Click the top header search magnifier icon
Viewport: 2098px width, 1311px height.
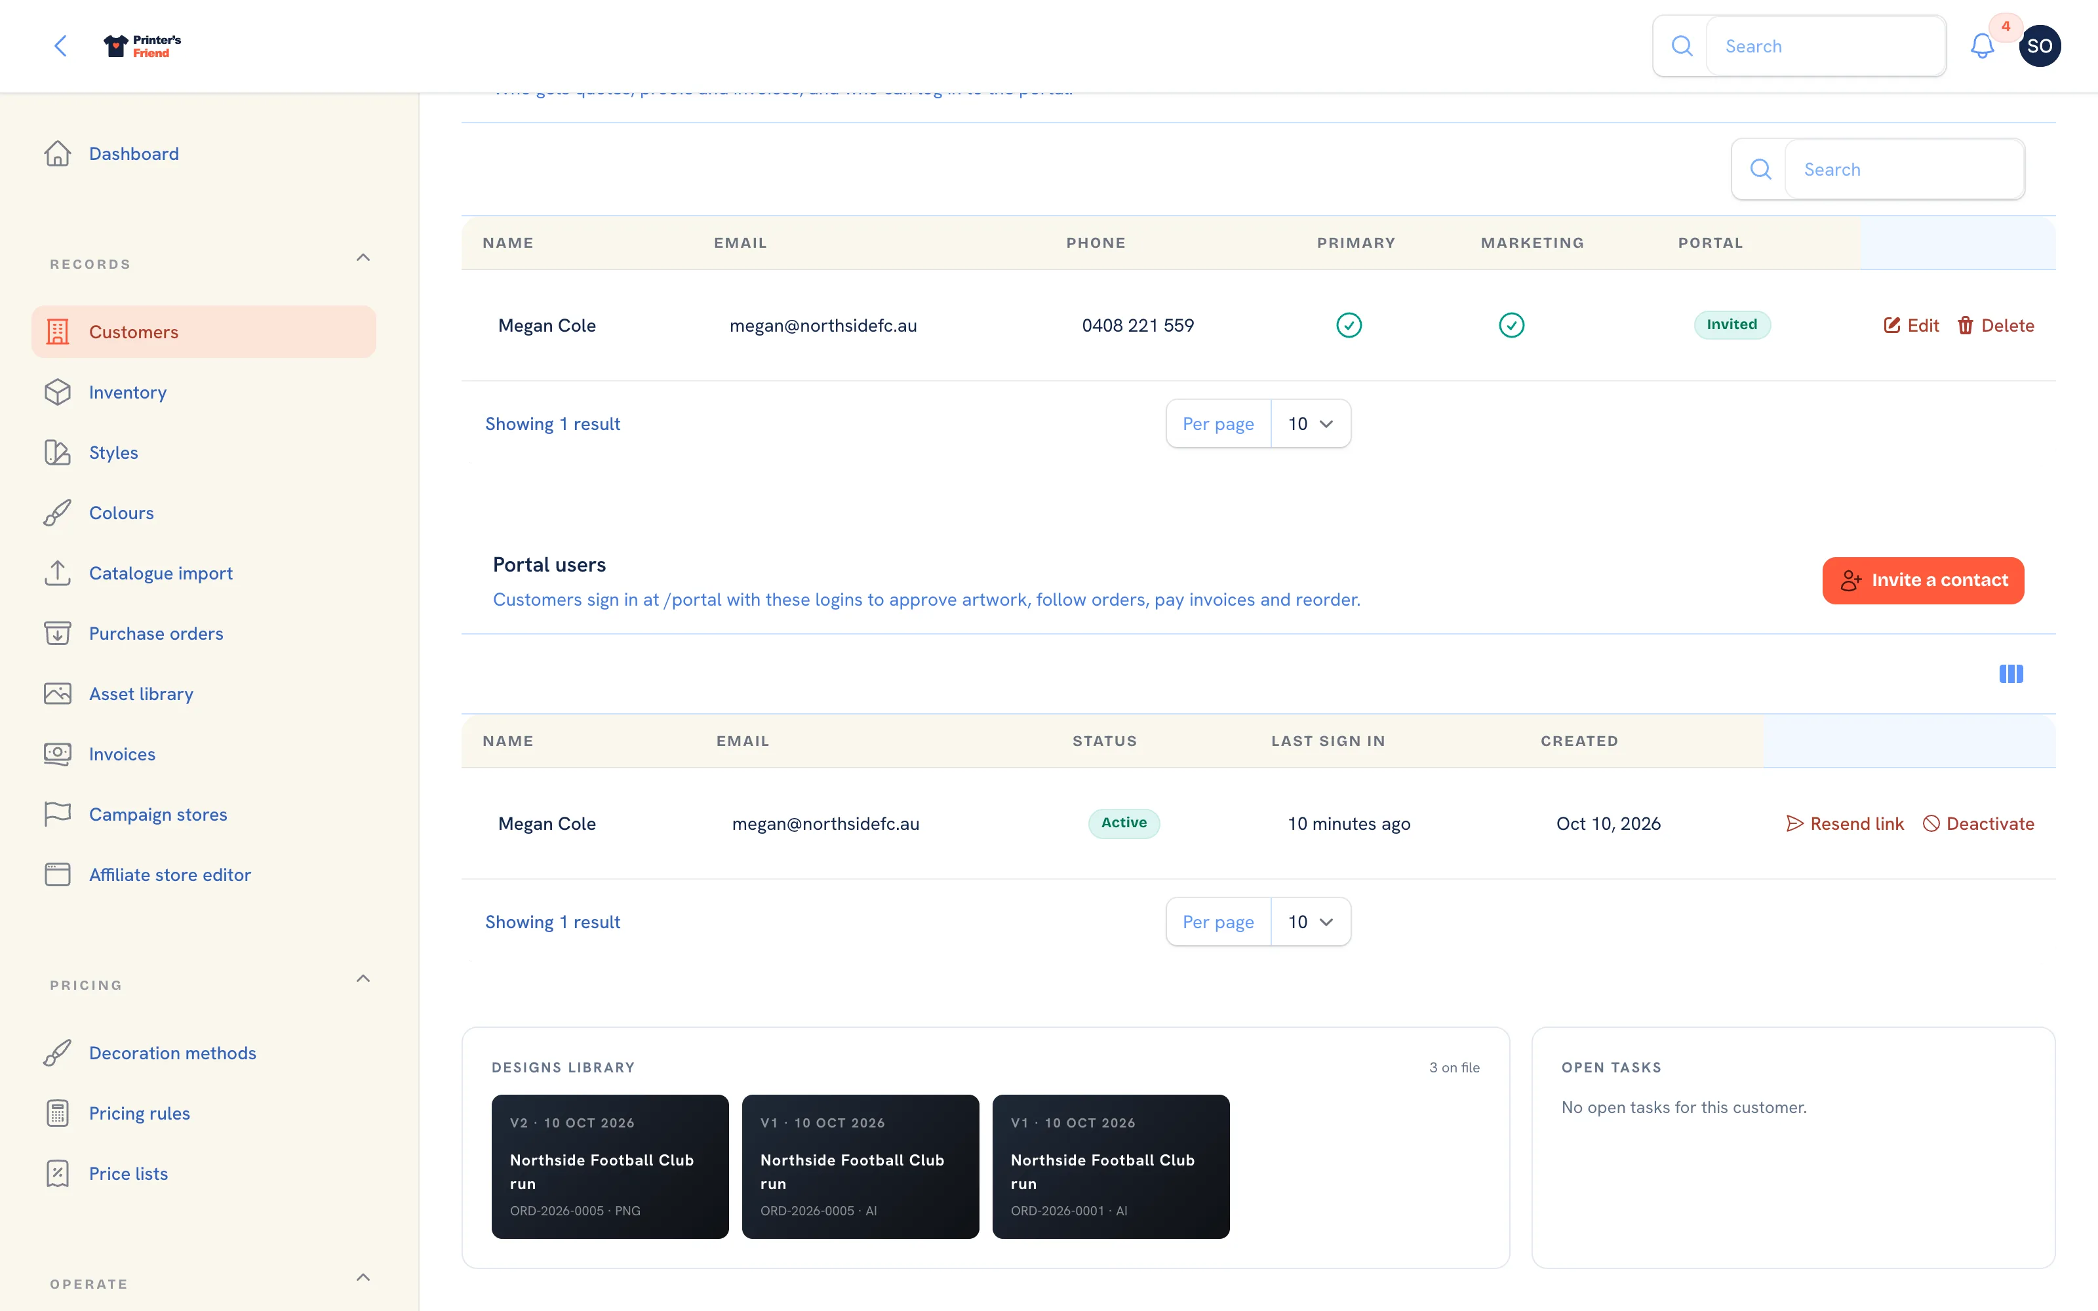coord(1681,46)
